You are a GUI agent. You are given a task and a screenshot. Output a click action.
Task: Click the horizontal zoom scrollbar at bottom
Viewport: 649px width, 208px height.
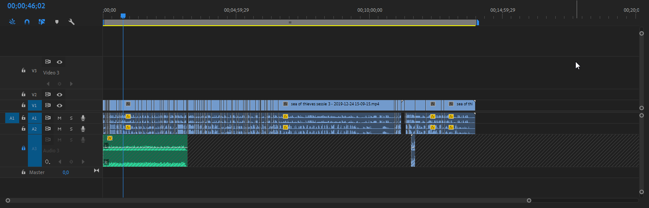pos(268,201)
